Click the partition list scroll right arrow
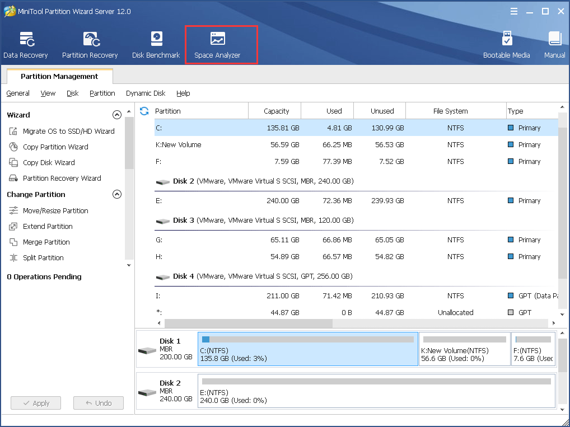The height and width of the screenshot is (427, 570). 554,323
